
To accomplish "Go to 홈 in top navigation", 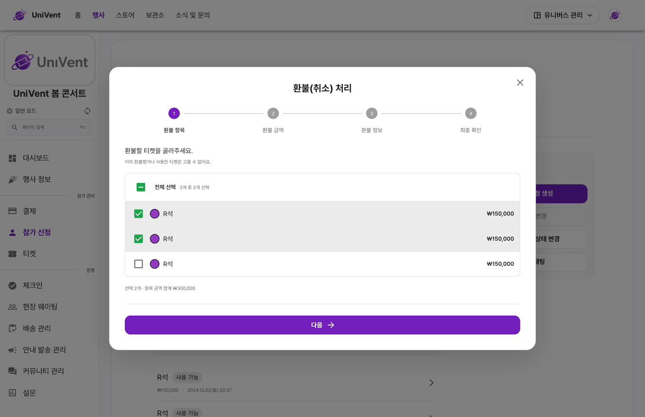I will [x=78, y=15].
